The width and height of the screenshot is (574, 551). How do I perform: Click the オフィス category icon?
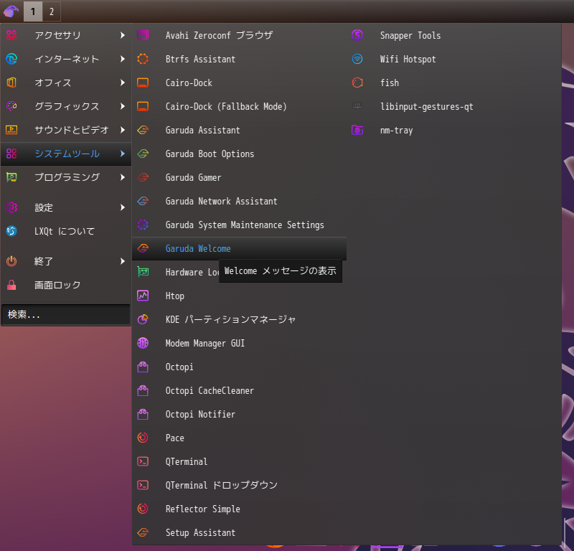pyautogui.click(x=11, y=83)
